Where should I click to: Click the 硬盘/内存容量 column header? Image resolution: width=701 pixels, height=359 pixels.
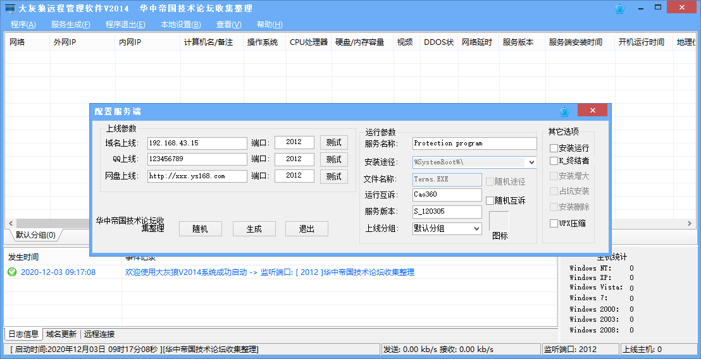click(363, 42)
